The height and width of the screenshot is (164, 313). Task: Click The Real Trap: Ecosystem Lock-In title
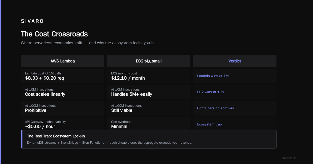click(x=56, y=136)
